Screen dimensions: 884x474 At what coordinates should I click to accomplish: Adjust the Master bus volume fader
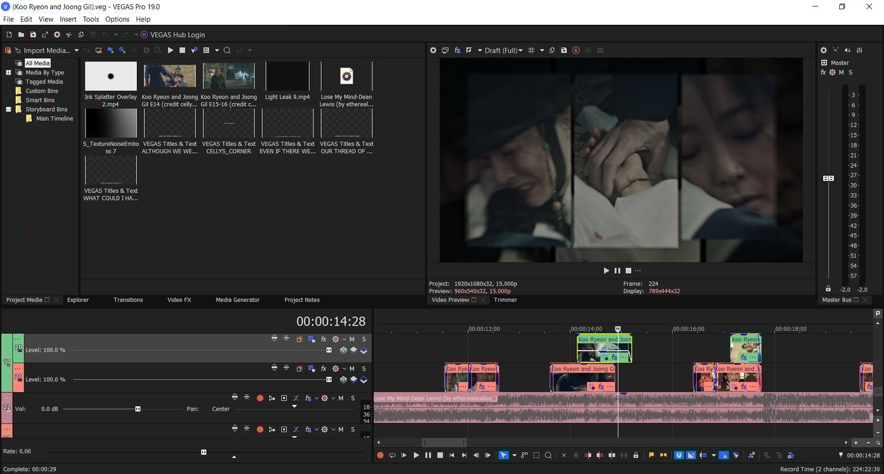pyautogui.click(x=829, y=178)
